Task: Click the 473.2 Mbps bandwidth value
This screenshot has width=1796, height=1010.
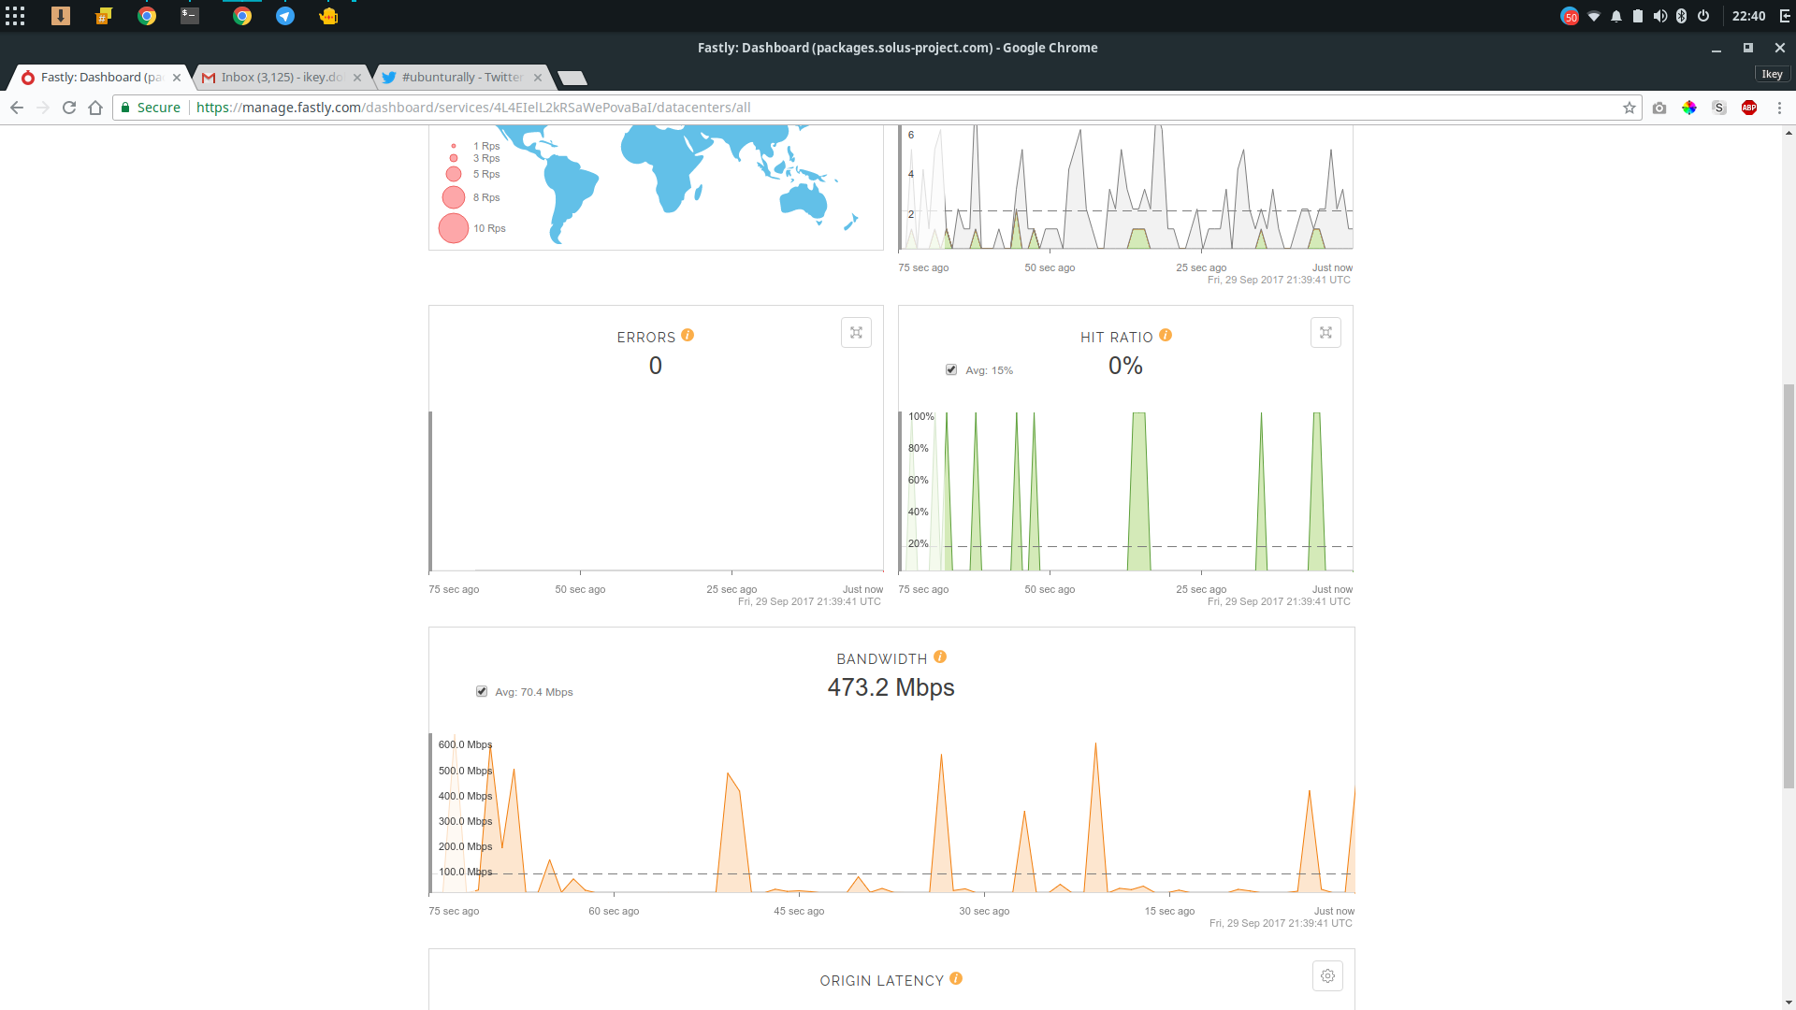Action: click(891, 687)
